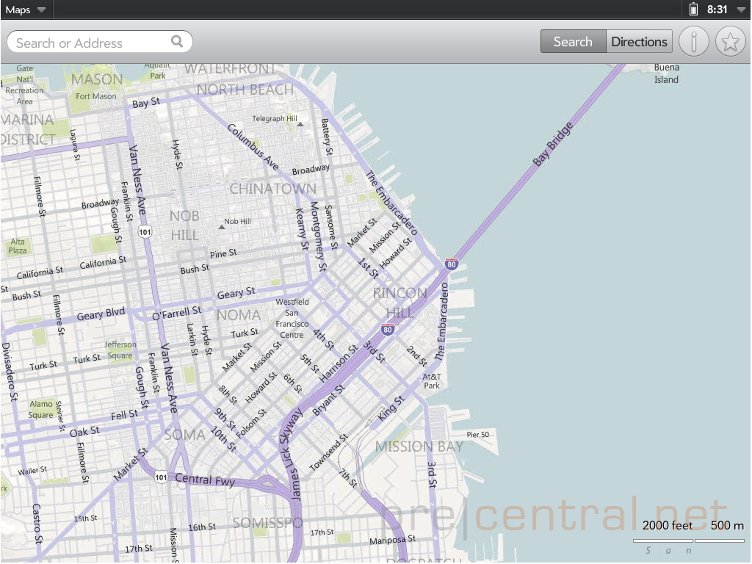
Task: Click the Bay Bridge label
Action: coord(553,144)
